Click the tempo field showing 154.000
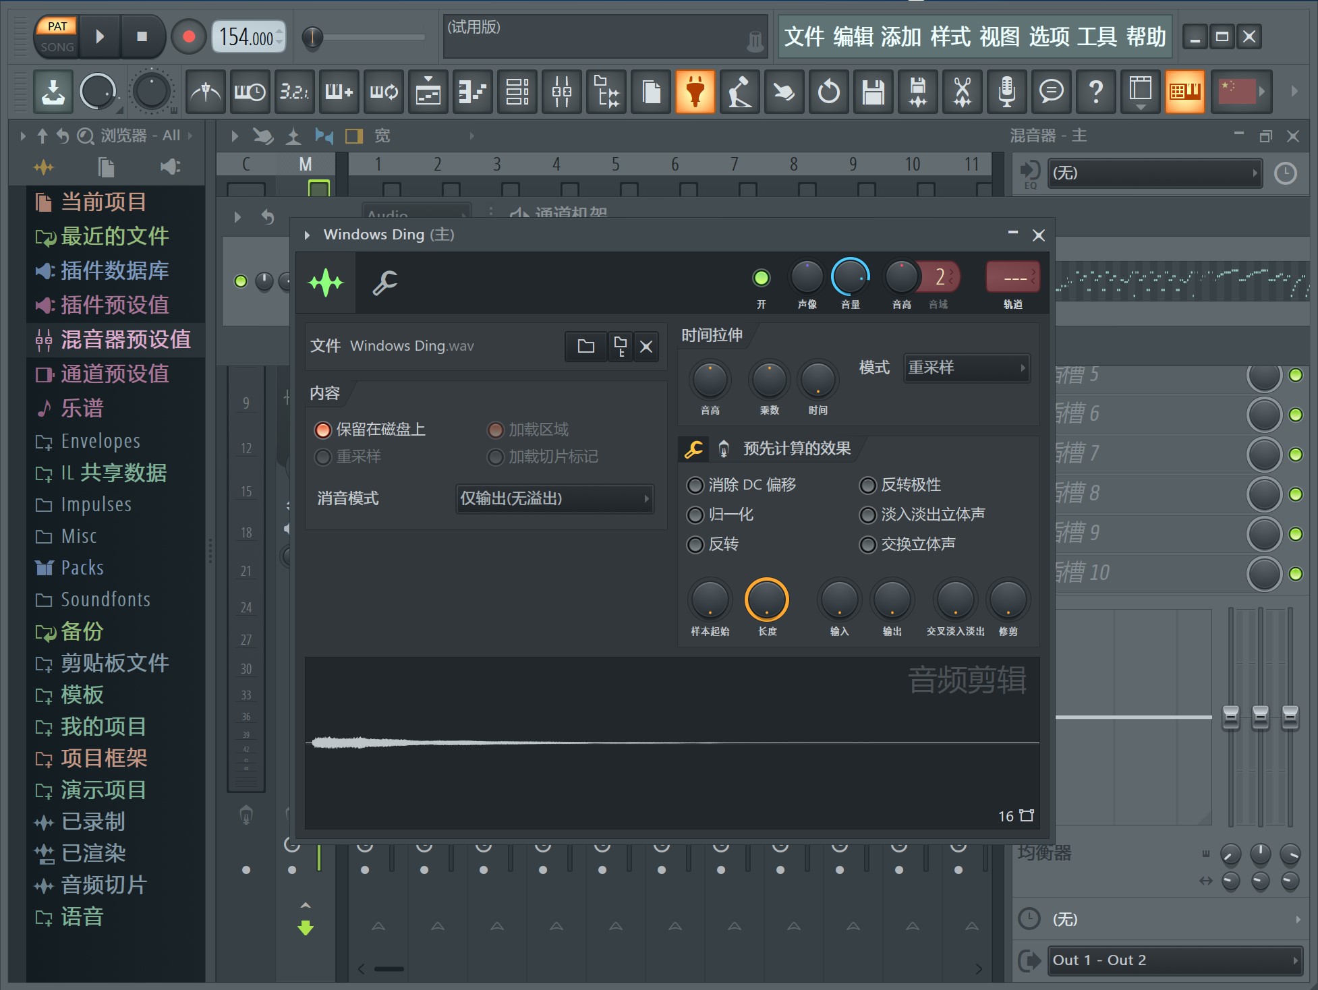This screenshot has width=1318, height=990. [248, 36]
